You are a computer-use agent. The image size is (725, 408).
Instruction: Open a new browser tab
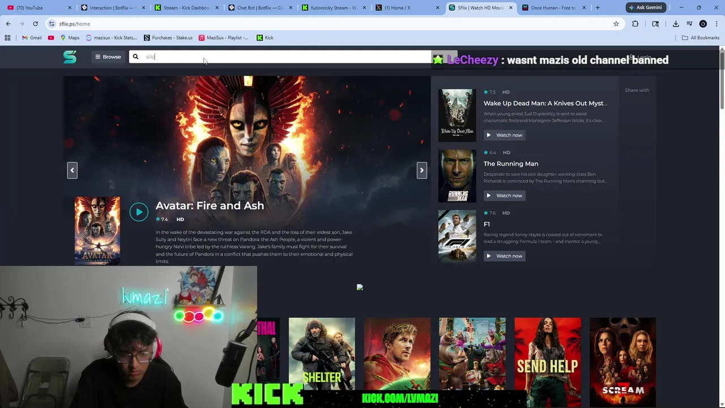[x=598, y=8]
